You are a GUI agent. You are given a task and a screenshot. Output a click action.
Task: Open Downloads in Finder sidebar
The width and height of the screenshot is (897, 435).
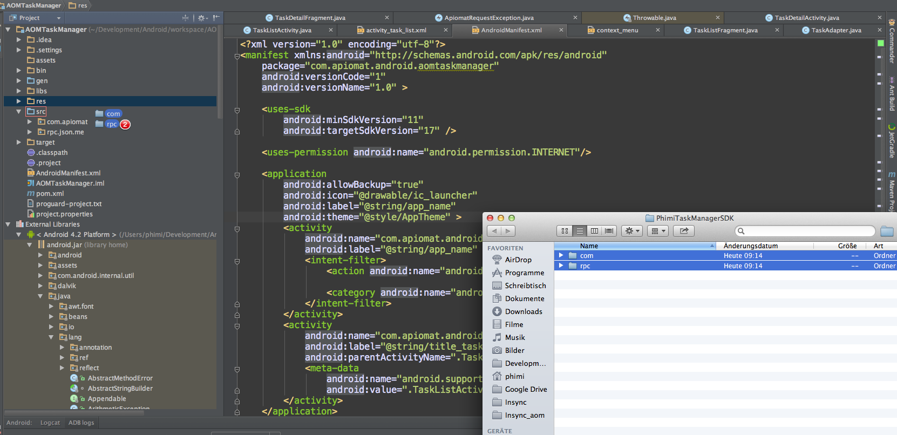[x=517, y=311]
